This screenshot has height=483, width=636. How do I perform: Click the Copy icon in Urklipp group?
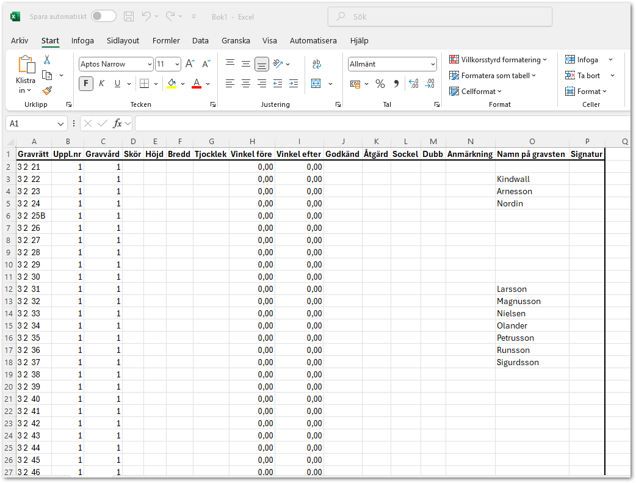click(48, 76)
